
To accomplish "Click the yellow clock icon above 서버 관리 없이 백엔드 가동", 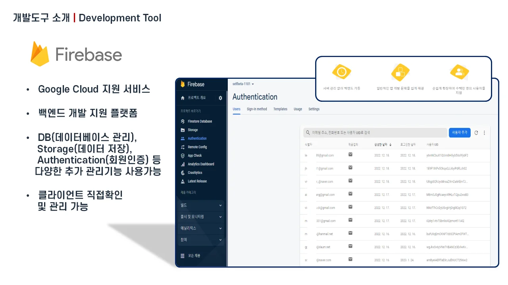I will (342, 72).
